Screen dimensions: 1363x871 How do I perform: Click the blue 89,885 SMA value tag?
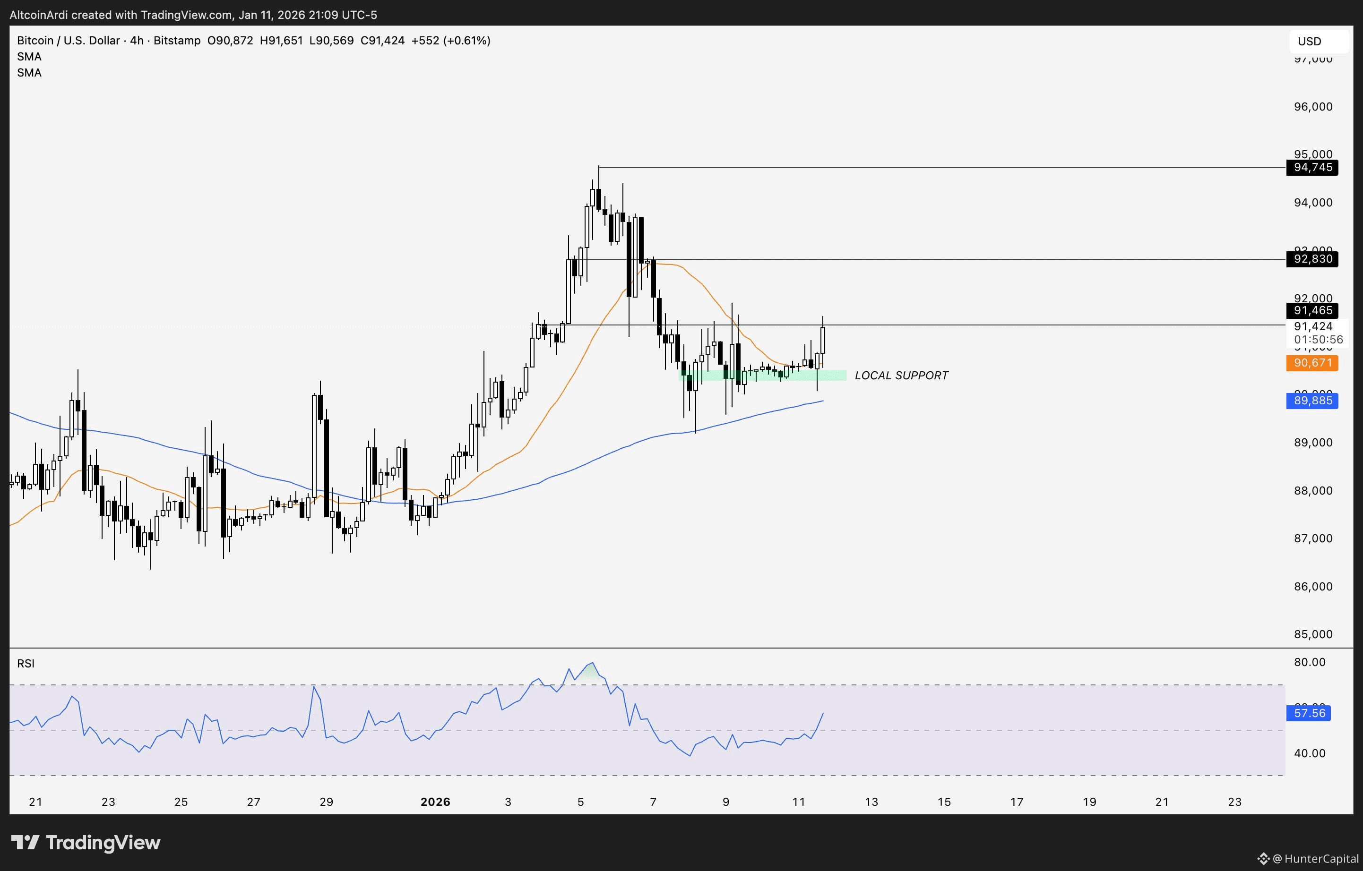coord(1312,401)
